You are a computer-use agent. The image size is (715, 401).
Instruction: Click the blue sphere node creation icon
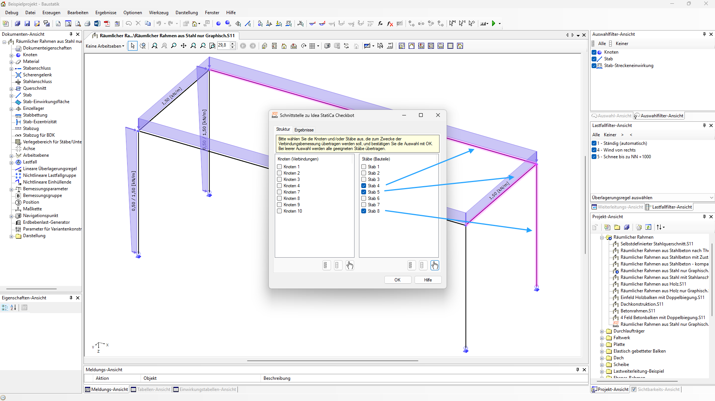pyautogui.click(x=218, y=23)
